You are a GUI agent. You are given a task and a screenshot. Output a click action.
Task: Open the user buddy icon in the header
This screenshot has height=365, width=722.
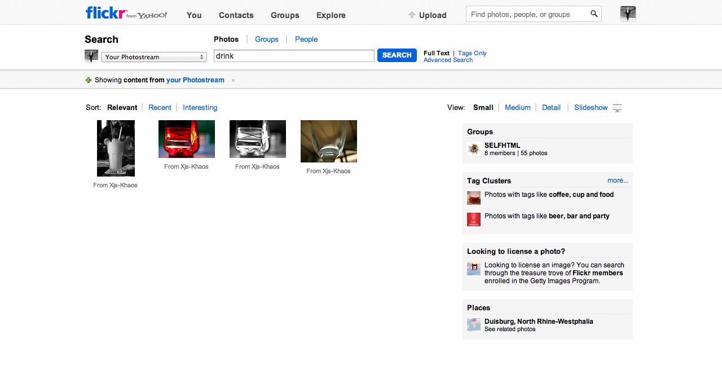[x=628, y=14]
